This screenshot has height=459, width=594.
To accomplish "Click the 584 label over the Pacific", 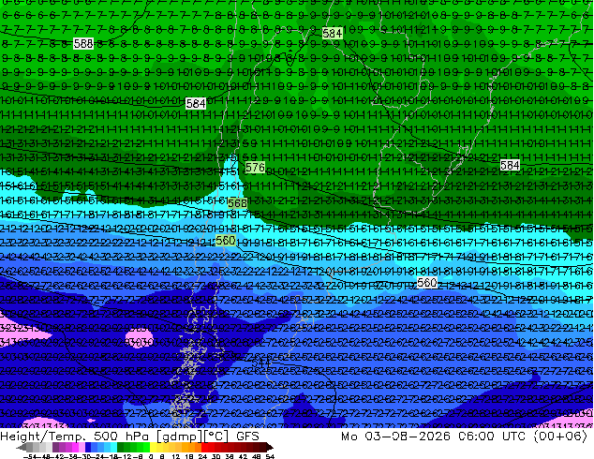I will pyautogui.click(x=196, y=103).
